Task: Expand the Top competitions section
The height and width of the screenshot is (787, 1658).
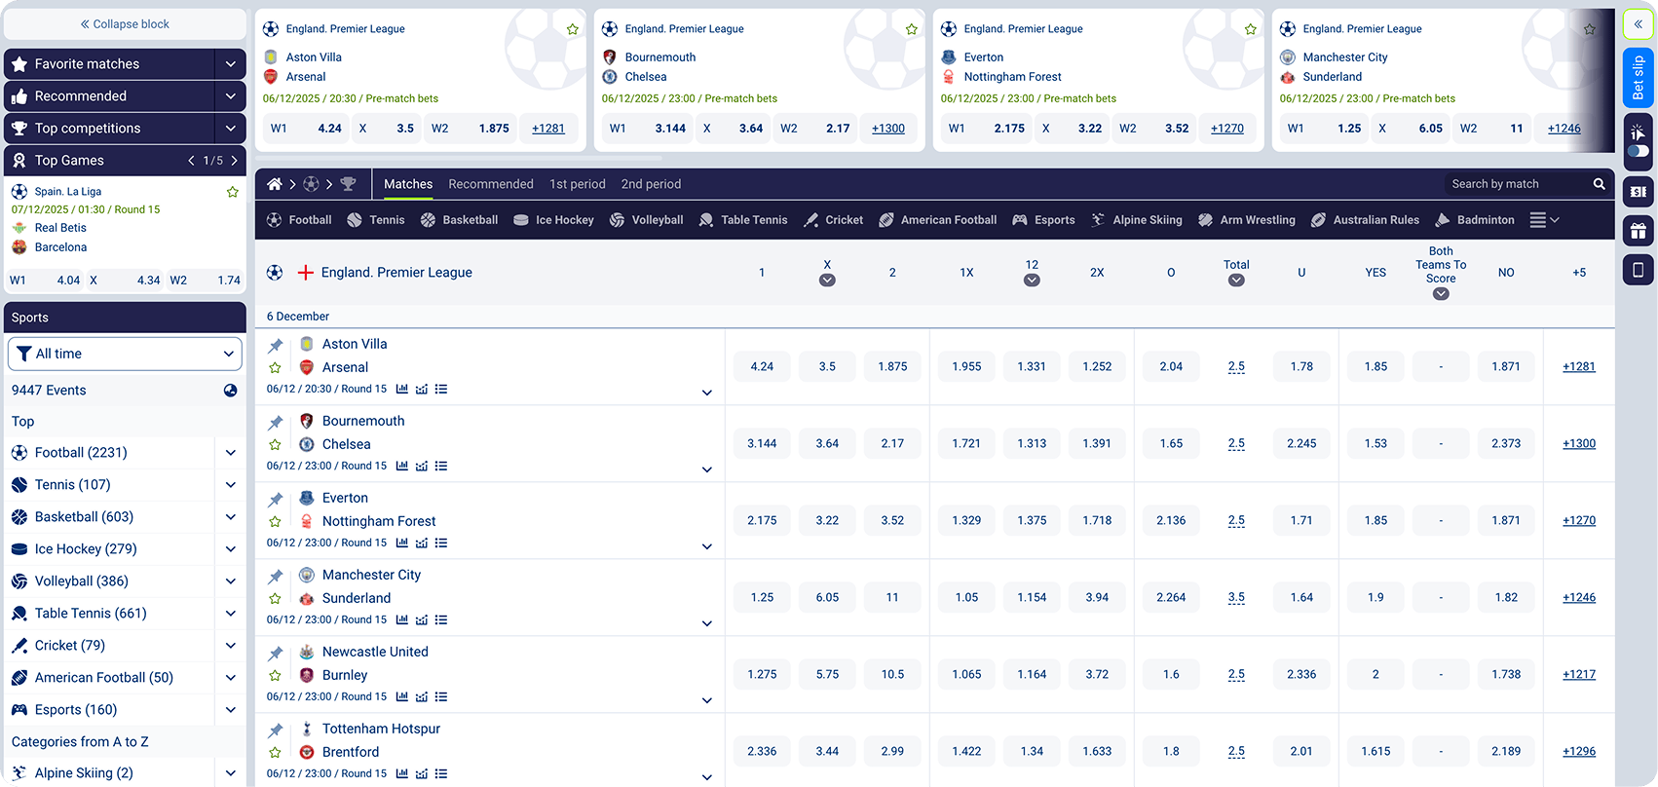Action: point(230,128)
